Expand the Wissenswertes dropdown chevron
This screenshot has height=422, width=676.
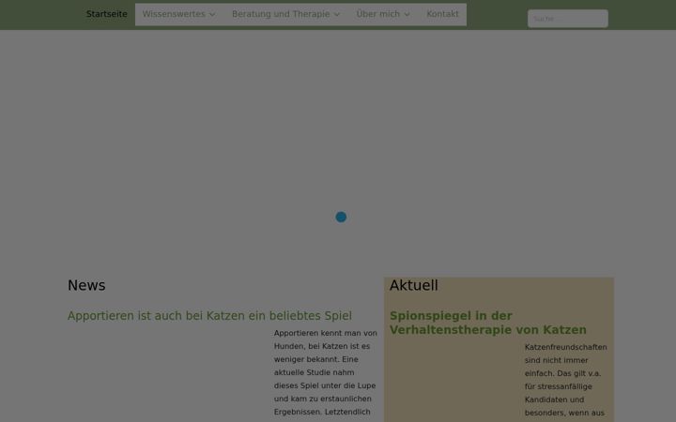coord(212,15)
